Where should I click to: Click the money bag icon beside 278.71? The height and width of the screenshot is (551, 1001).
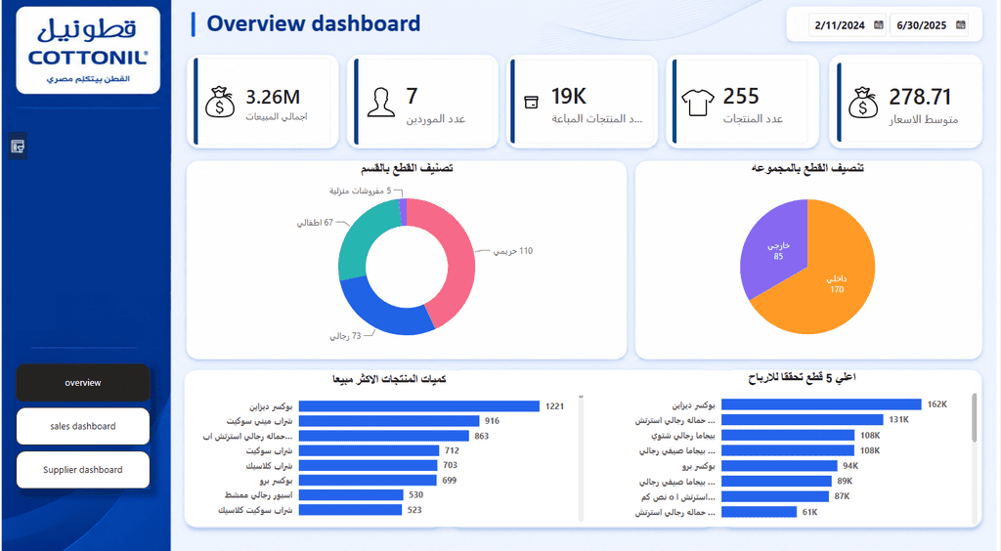click(x=863, y=102)
